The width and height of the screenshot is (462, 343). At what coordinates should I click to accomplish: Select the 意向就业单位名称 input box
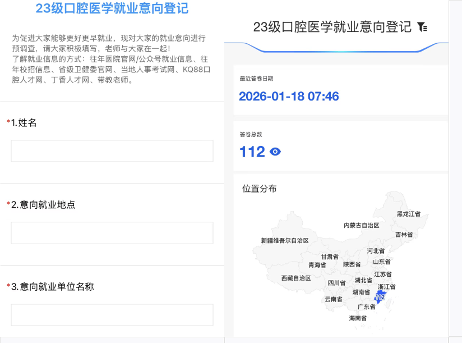click(112, 315)
